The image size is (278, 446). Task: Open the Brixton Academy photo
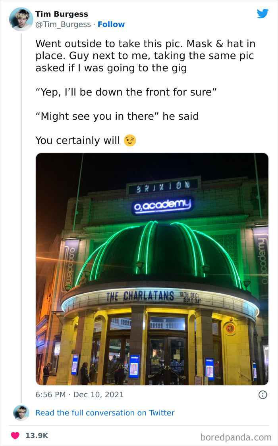click(152, 268)
